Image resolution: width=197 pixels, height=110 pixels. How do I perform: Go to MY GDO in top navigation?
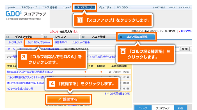pyautogui.click(x=122, y=8)
